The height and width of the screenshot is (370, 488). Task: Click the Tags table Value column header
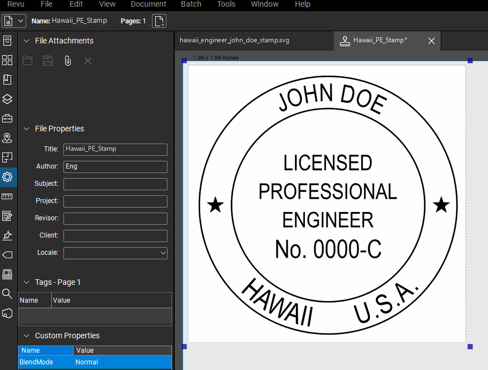point(111,300)
